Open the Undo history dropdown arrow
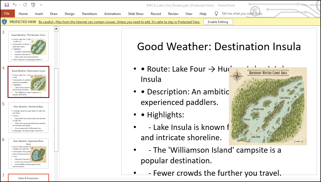 (x=19, y=5)
